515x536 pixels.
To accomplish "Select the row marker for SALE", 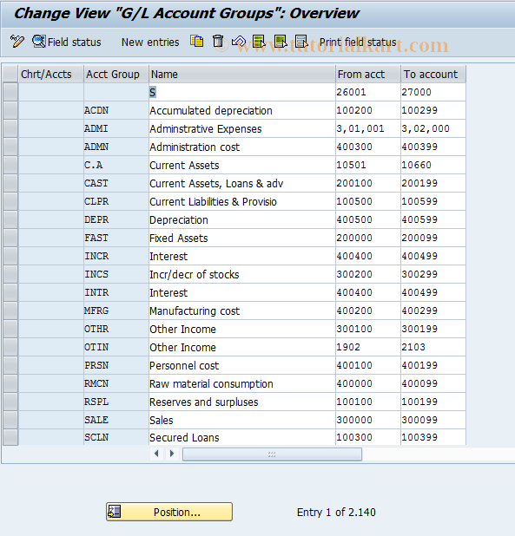I will tap(10, 420).
